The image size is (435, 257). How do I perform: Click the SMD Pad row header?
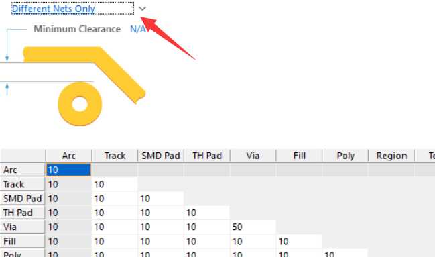point(23,199)
